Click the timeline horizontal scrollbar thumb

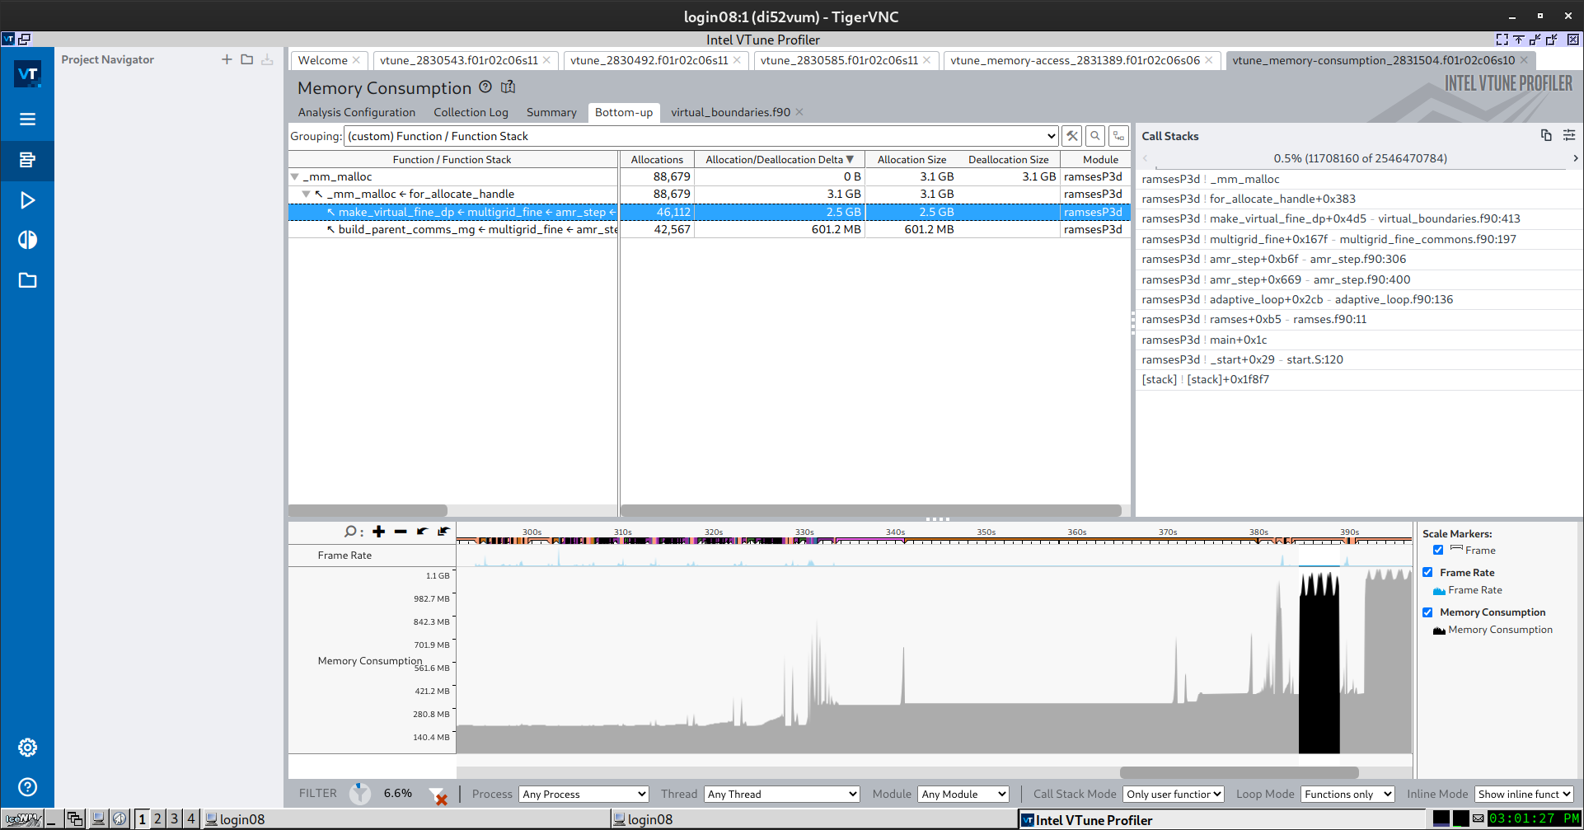coord(1239,772)
